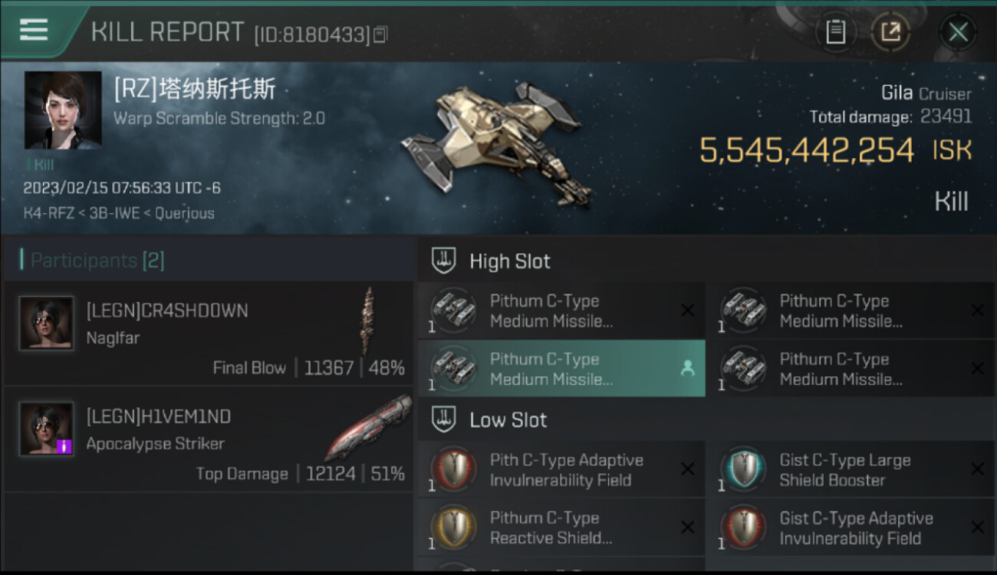Tap the purple info badge on H1VEM1ND
Viewport: 997px width, 575px height.
pos(64,446)
